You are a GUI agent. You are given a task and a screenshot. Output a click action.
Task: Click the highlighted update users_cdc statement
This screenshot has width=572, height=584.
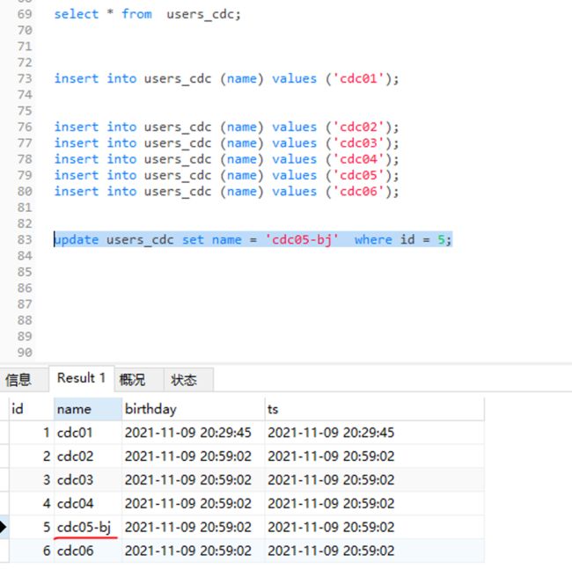click(253, 239)
